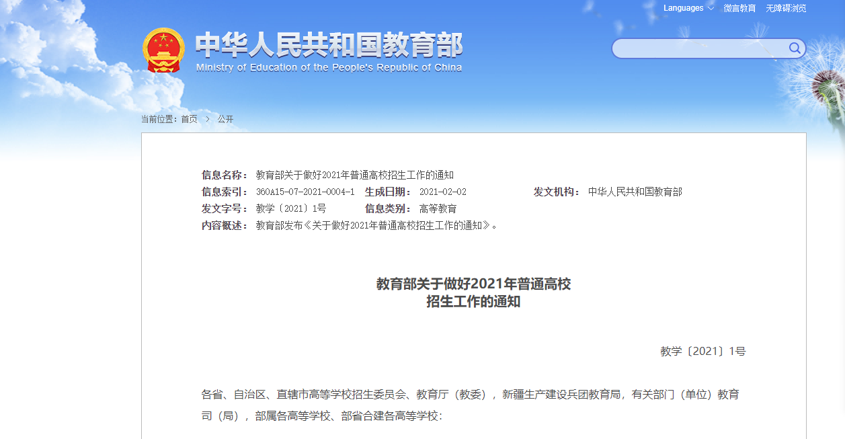Click the 发文字号 label
The image size is (845, 439).
(225, 208)
